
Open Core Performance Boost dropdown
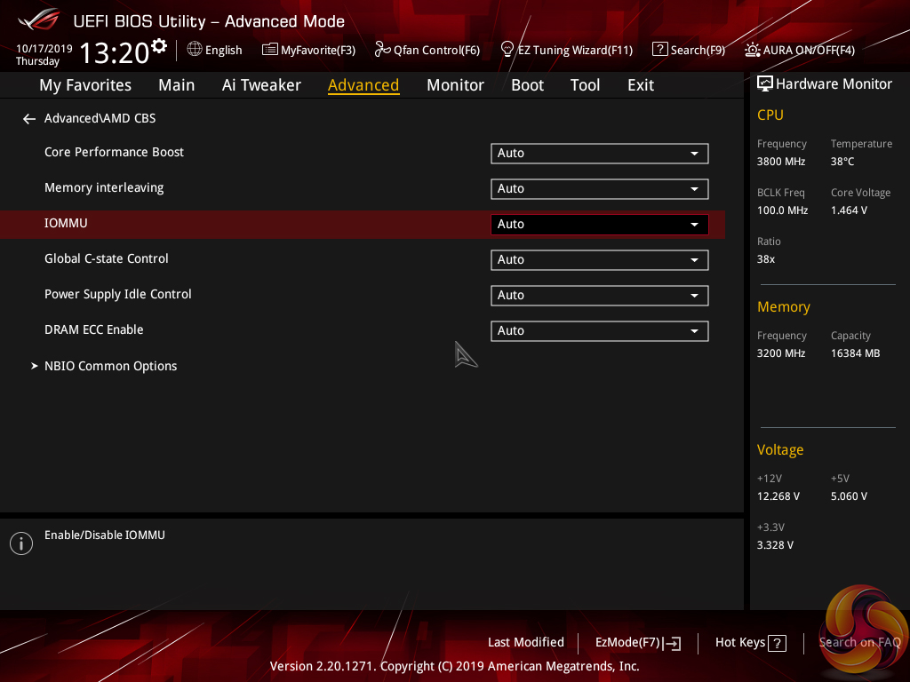pyautogui.click(x=600, y=153)
